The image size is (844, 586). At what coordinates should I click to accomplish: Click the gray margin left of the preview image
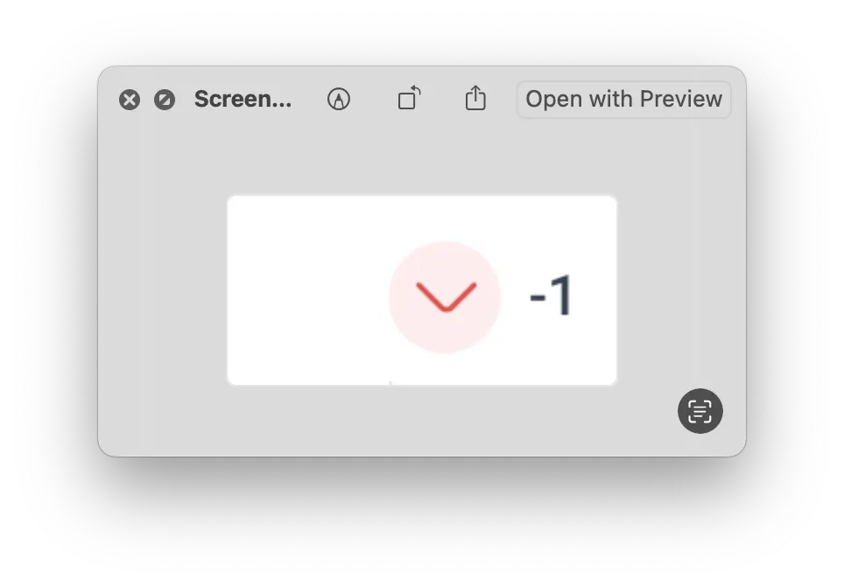(163, 290)
